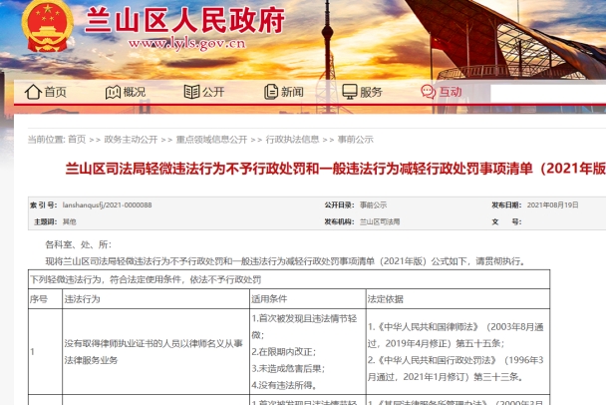606x406 pixels.
Task: Go to 行政执法信息 breadcrumb link
Action: 293,140
